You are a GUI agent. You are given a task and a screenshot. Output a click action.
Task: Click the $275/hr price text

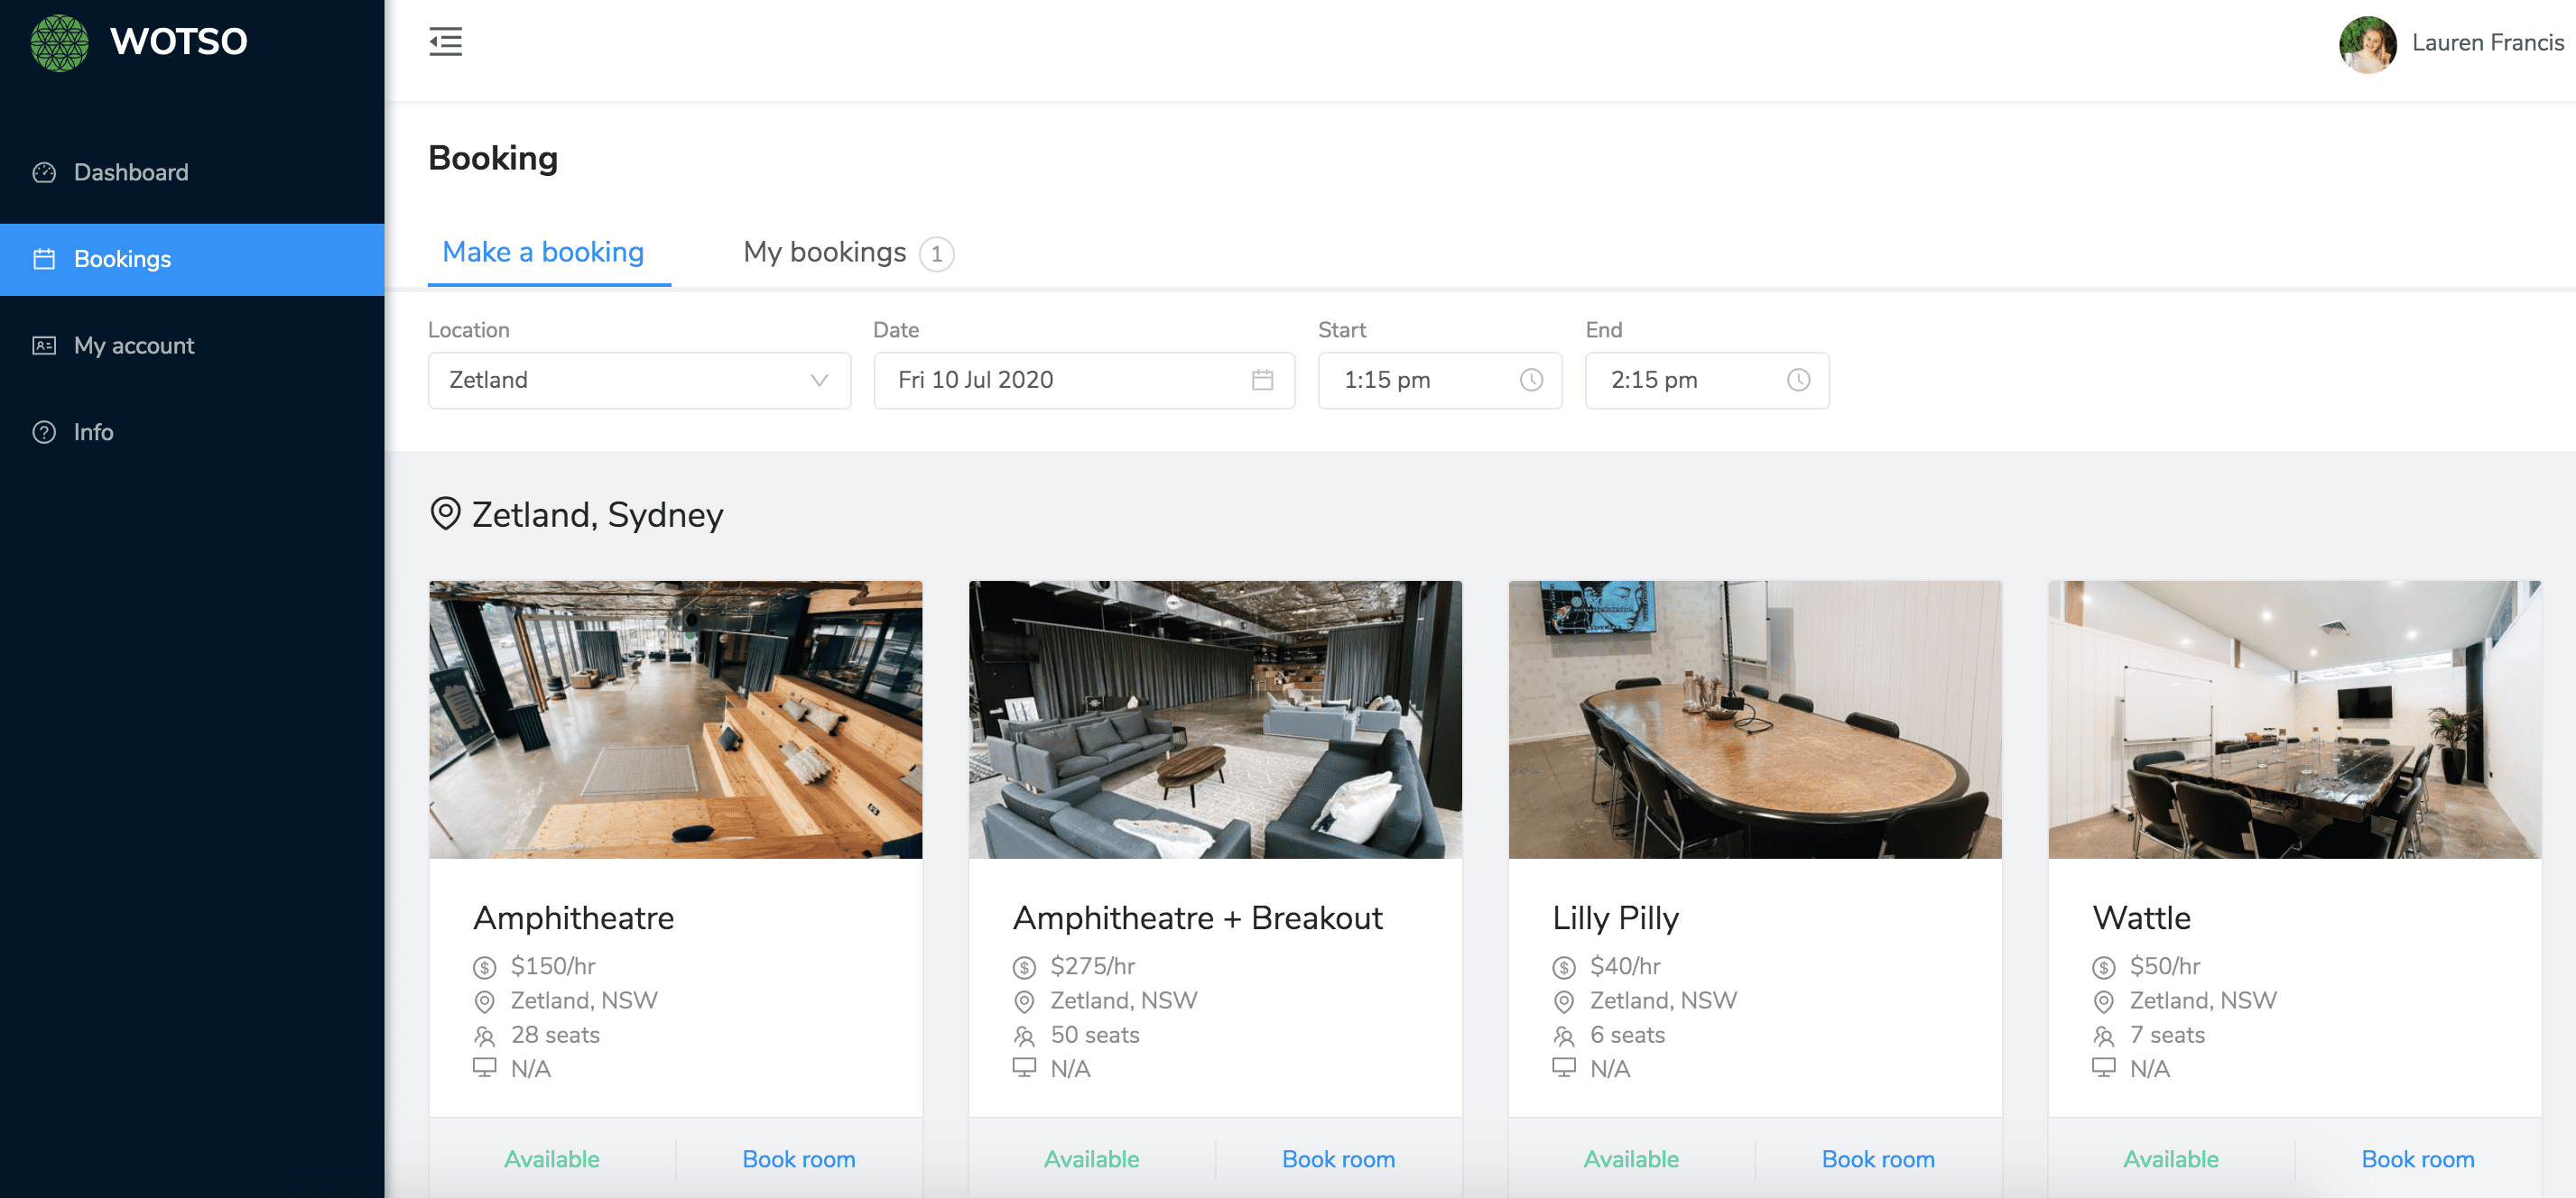click(1093, 966)
